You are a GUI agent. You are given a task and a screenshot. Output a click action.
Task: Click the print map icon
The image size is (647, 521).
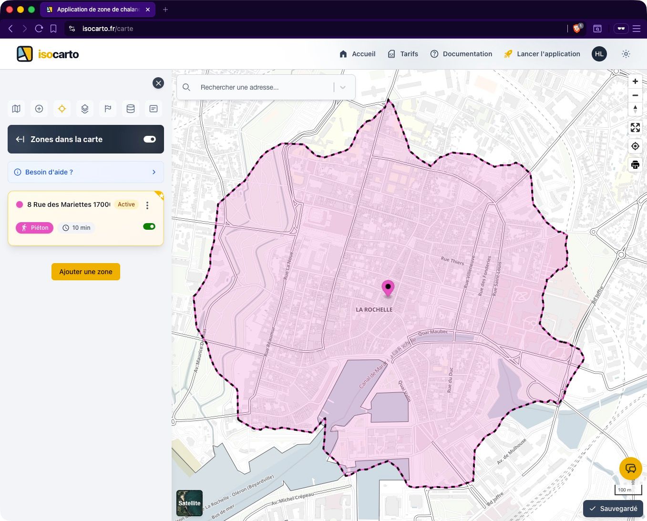coord(635,165)
